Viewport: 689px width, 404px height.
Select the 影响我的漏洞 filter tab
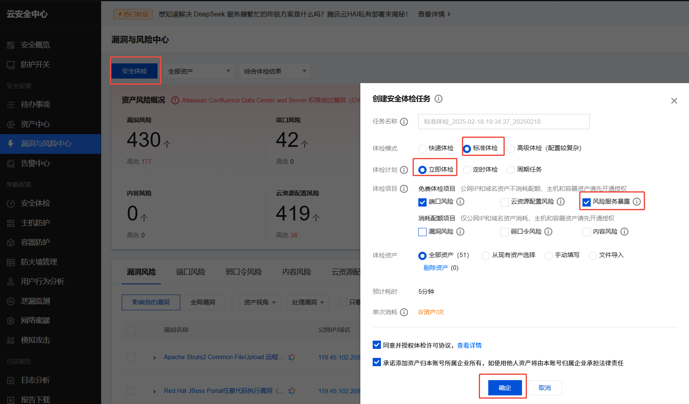point(151,302)
